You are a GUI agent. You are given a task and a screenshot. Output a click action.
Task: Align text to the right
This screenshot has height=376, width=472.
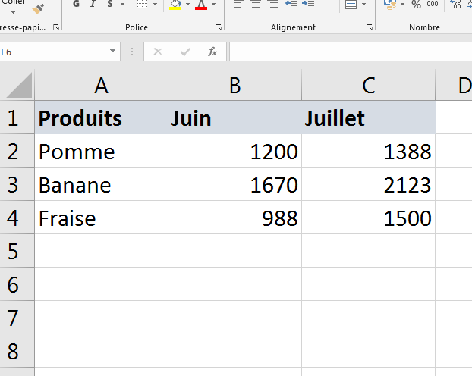[272, 5]
